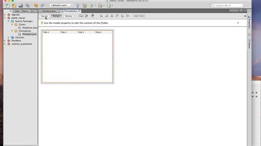Click the New File toolbar icon
Viewport: 261px width, 146px height.
coord(8,5)
